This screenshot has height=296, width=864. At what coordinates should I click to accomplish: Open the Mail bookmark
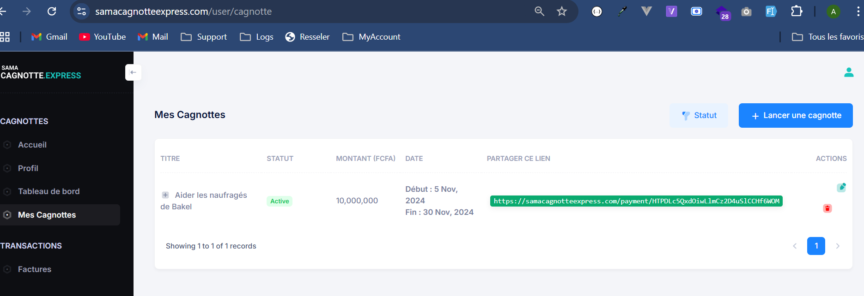(x=153, y=37)
